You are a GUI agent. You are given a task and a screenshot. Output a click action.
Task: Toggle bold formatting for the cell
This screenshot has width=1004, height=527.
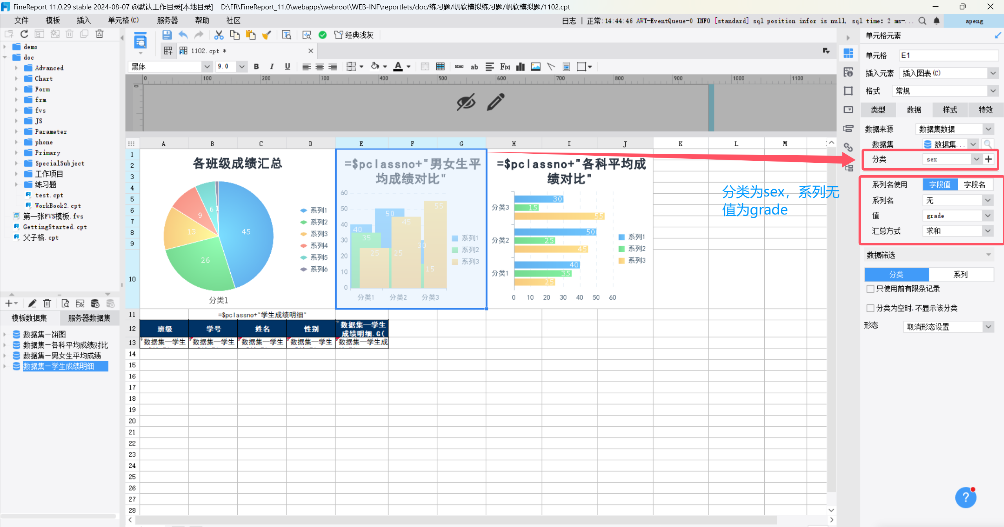(256, 67)
